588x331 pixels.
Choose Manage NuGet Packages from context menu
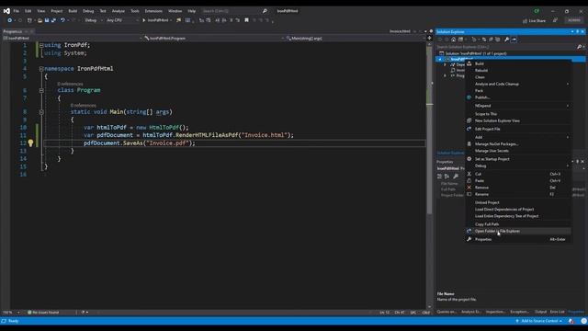[518, 144]
